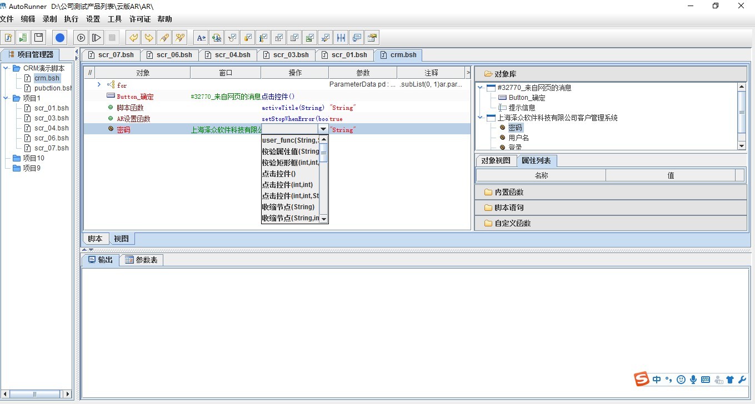Click the 'A' with arrow toolbar icon

click(x=201, y=38)
